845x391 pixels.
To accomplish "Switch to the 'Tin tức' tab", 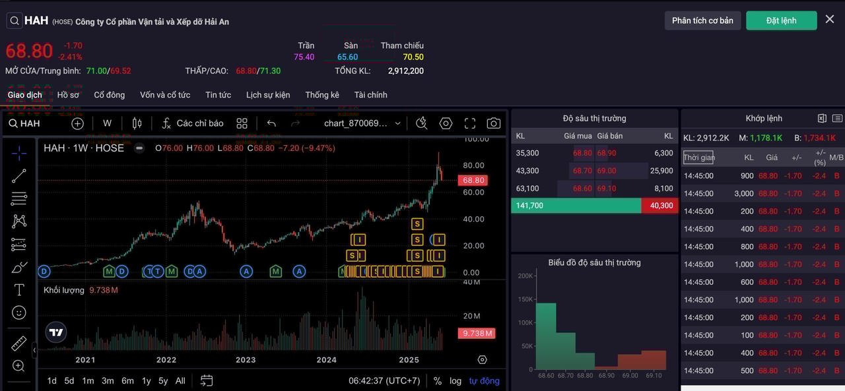I will click(x=218, y=95).
